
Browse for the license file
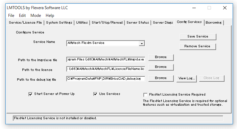[x=161, y=67]
